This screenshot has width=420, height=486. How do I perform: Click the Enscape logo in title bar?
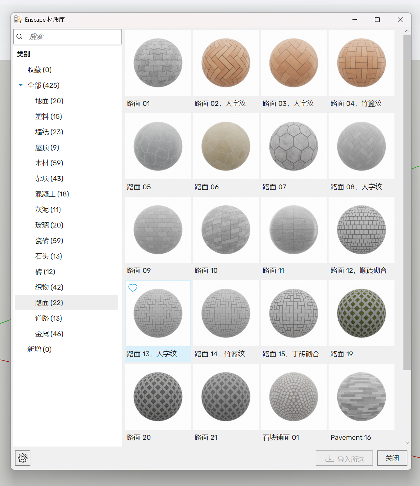coord(18,20)
